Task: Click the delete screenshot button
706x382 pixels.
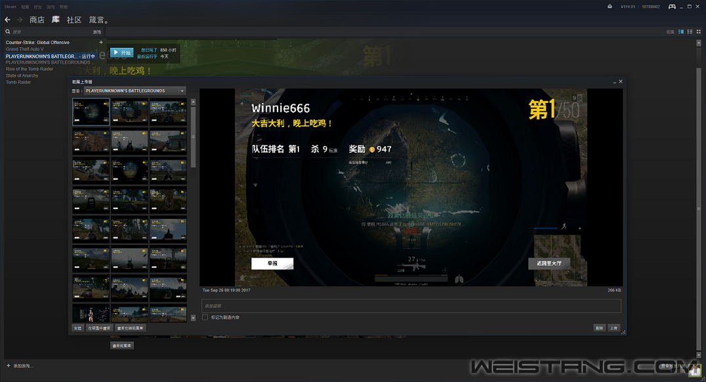Action: pos(599,328)
